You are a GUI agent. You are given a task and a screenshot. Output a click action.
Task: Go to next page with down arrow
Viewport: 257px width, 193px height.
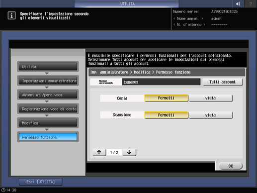129,152
